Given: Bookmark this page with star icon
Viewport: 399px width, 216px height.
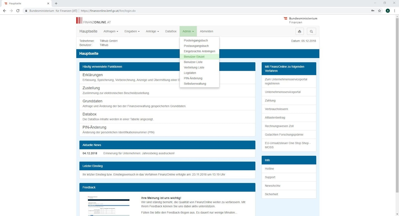Looking at the screenshot, I should 379,11.
